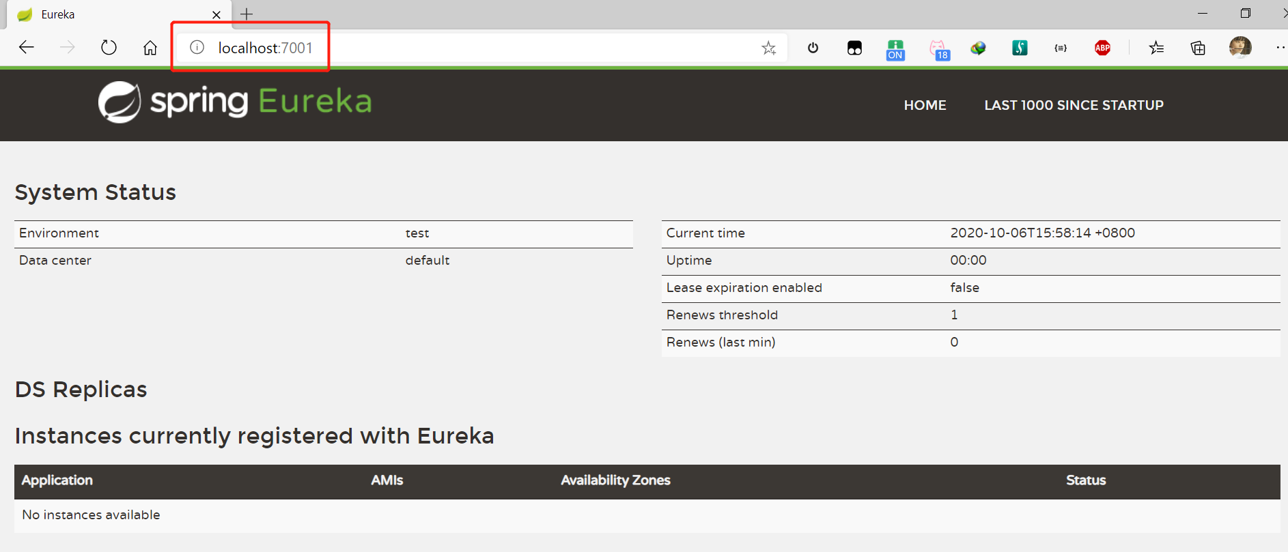Click the Application column header

(57, 480)
